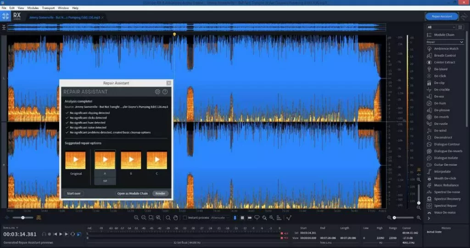470x248 pixels.
Task: Open the Window menu
Action: click(x=63, y=8)
